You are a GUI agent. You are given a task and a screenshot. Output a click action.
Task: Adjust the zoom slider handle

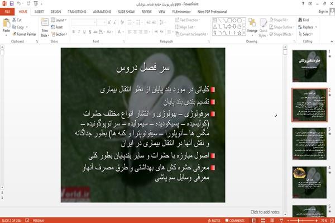[x=299, y=220]
